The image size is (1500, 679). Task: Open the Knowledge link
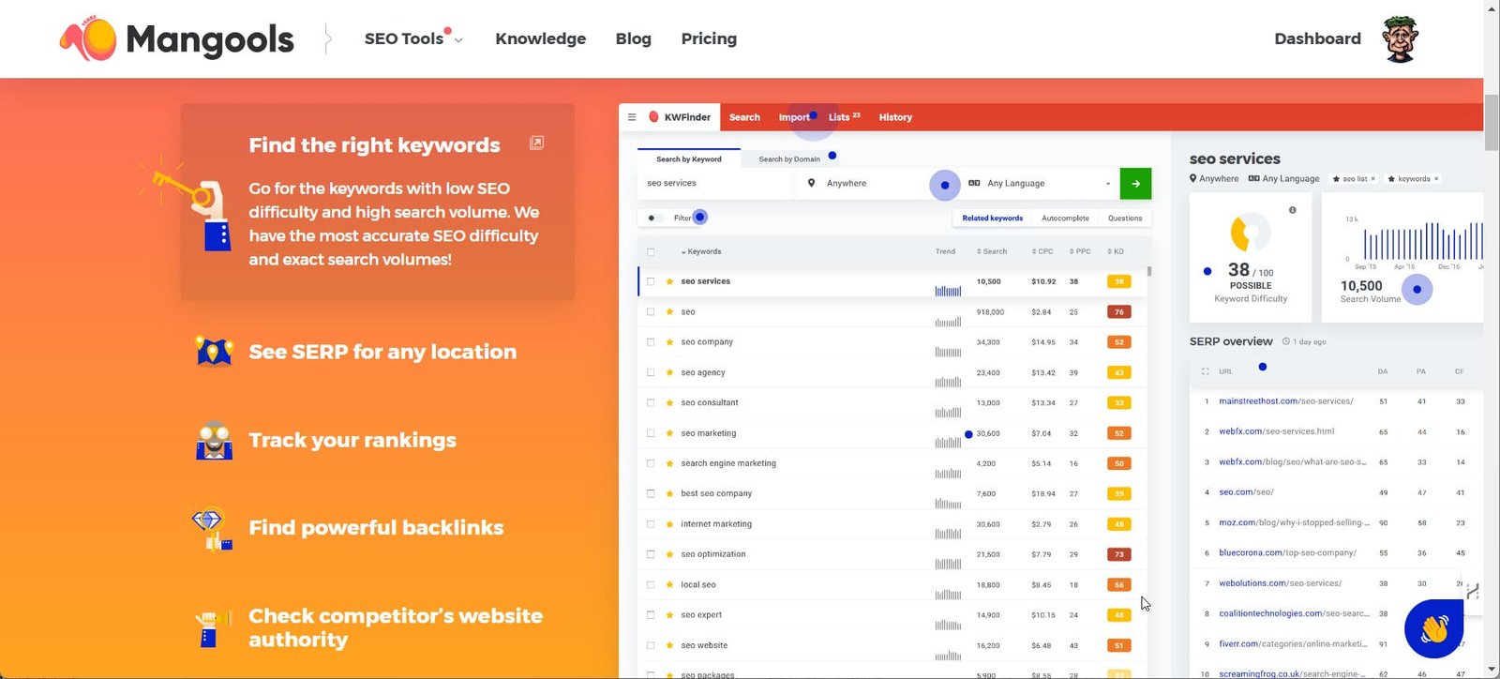click(541, 38)
